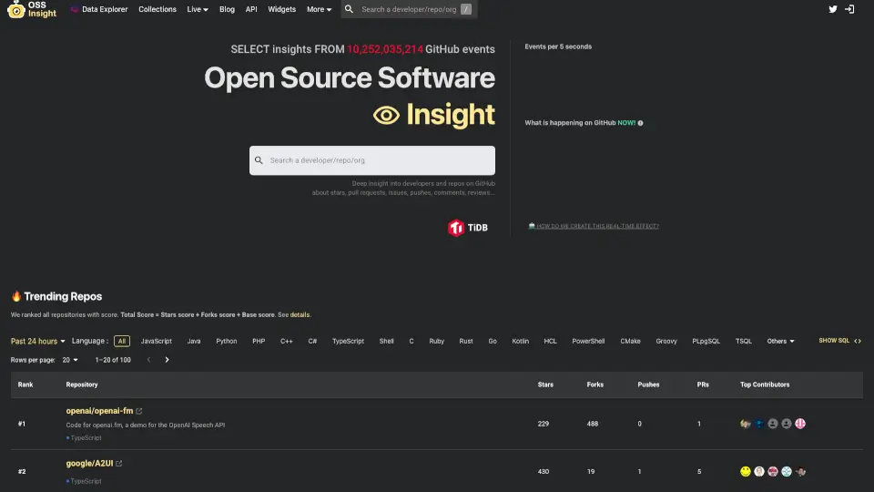Expand the Others language dropdown
This screenshot has height=492, width=874.
[780, 341]
